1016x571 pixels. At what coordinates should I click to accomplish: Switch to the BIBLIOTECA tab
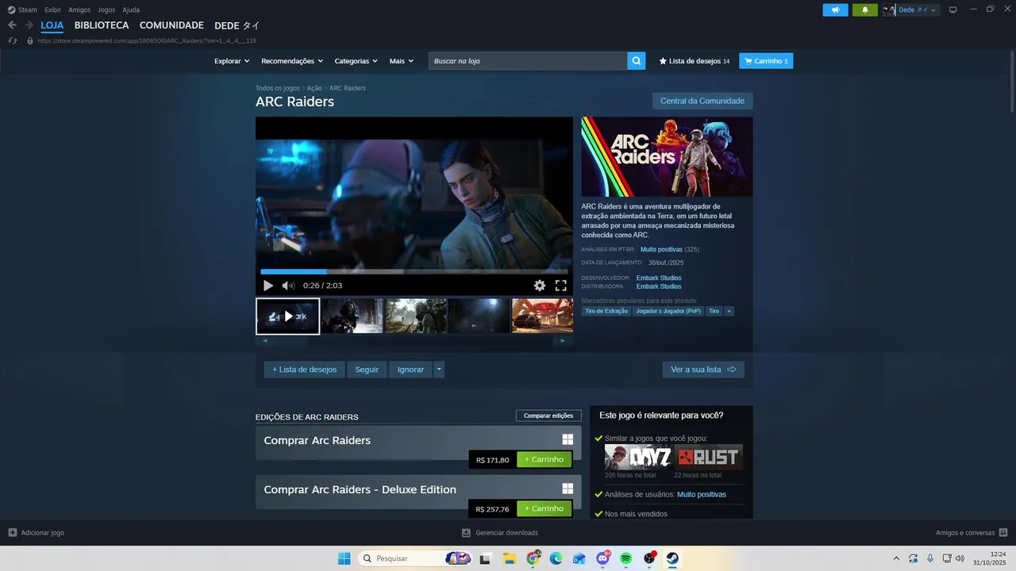click(x=102, y=25)
